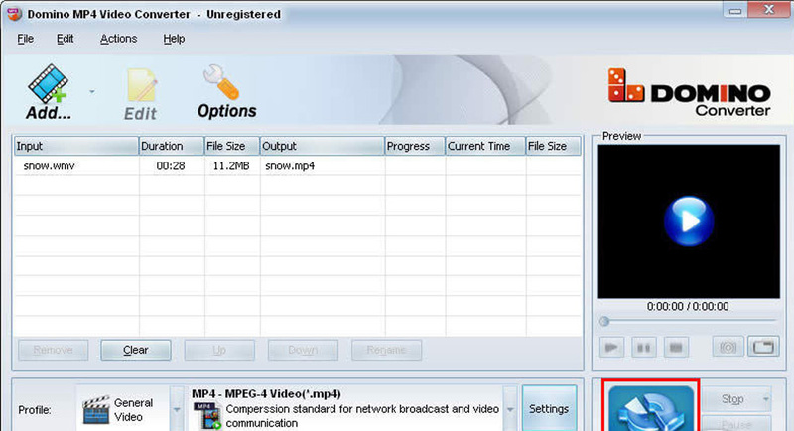Click the Pause conversion button

pyautogui.click(x=737, y=423)
